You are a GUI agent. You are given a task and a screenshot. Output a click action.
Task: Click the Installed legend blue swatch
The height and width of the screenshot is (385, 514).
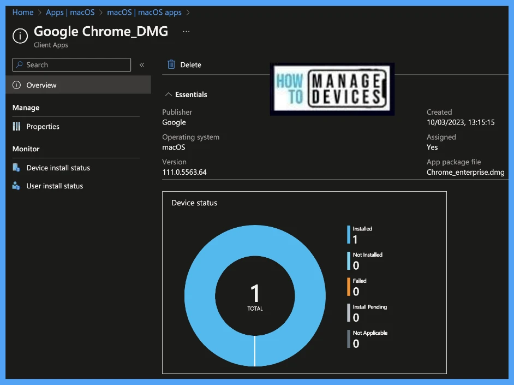(x=349, y=234)
